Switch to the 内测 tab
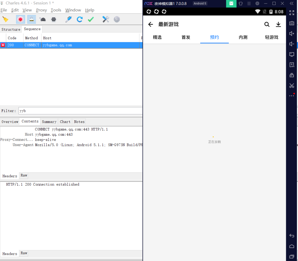298x261 pixels. tap(243, 37)
